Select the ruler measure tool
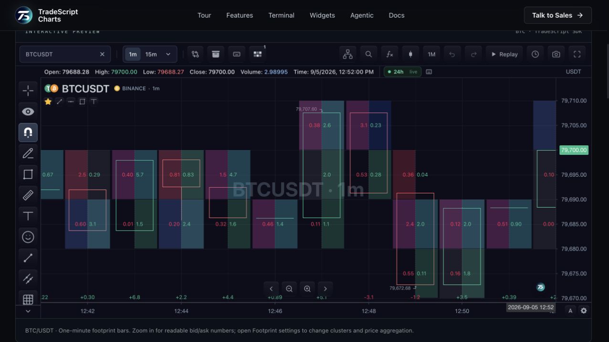The image size is (609, 342). coord(28,195)
